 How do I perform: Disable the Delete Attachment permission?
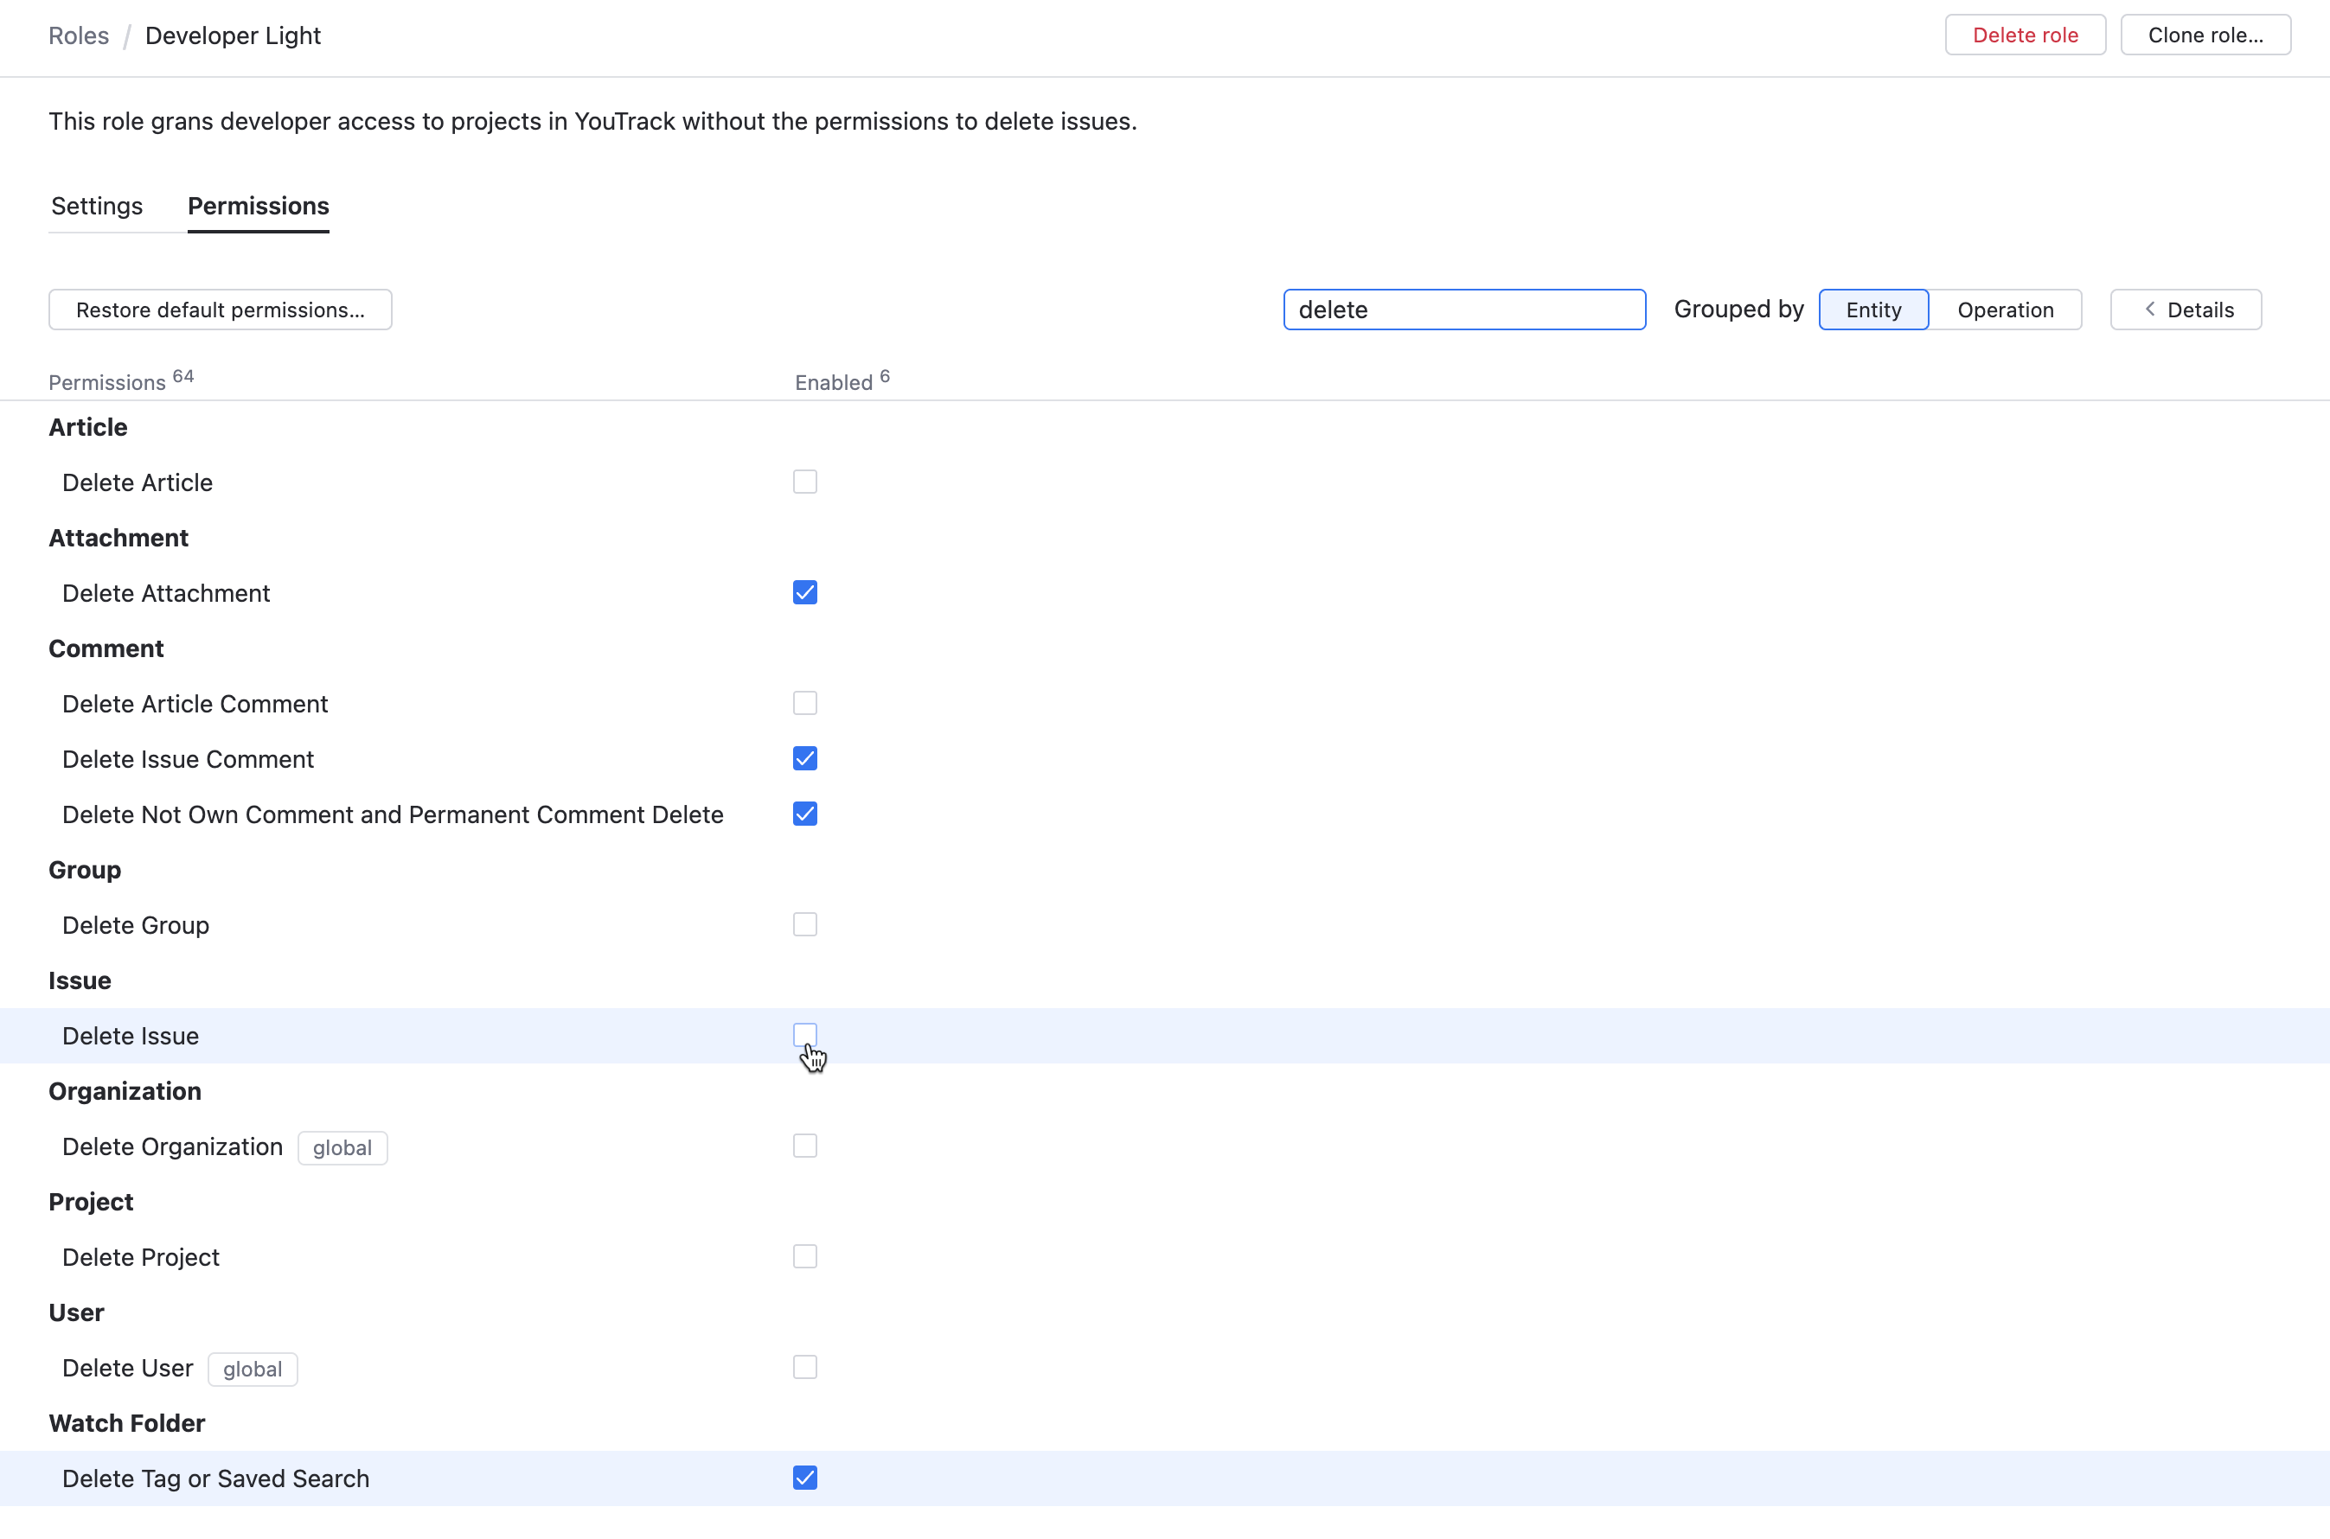point(804,592)
